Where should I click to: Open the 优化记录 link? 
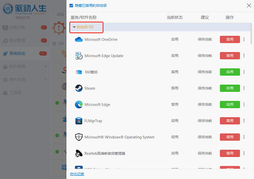coord(77,174)
